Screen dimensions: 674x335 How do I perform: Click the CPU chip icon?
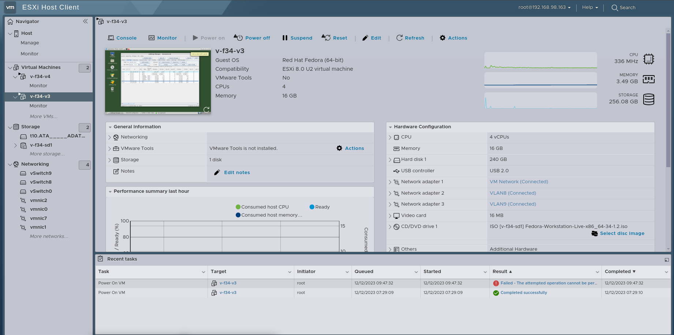point(648,59)
